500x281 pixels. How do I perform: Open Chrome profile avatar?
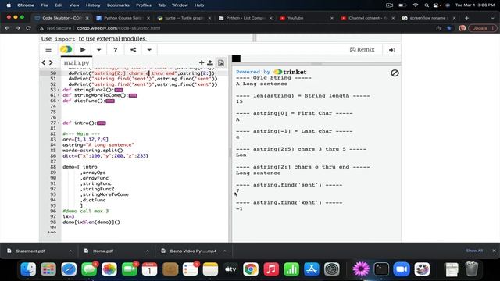coord(462,28)
